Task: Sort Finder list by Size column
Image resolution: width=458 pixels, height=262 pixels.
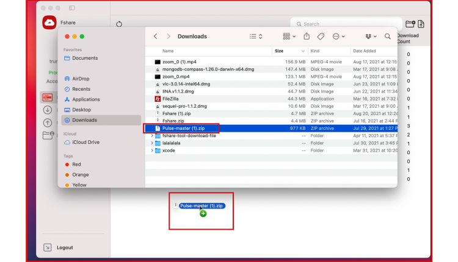Action: point(279,51)
